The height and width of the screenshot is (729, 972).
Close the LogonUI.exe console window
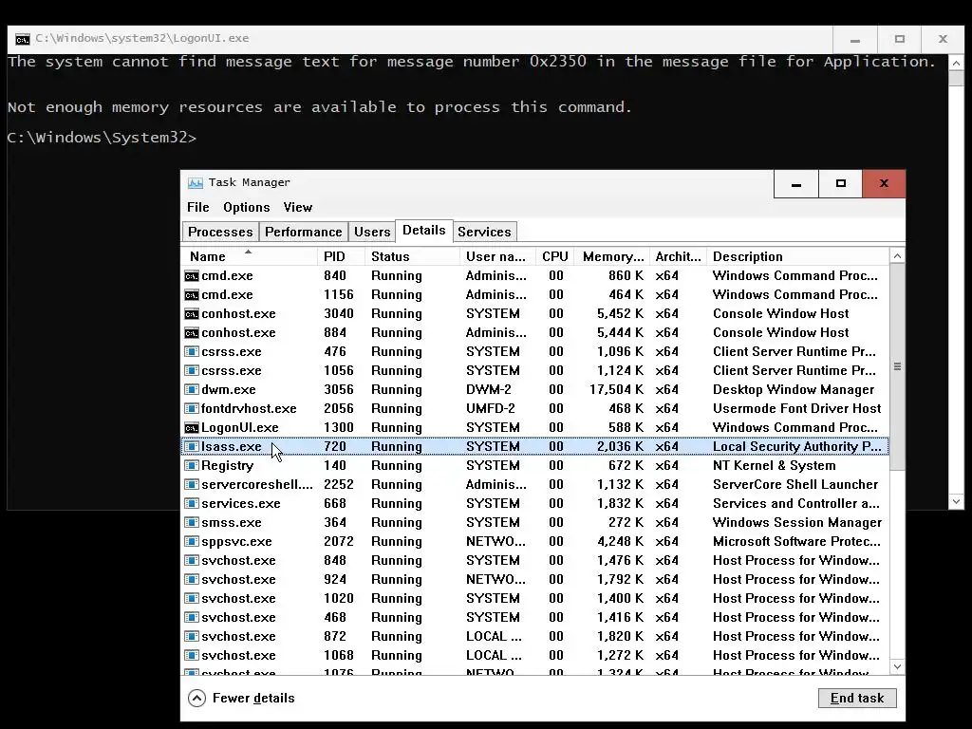tap(943, 40)
